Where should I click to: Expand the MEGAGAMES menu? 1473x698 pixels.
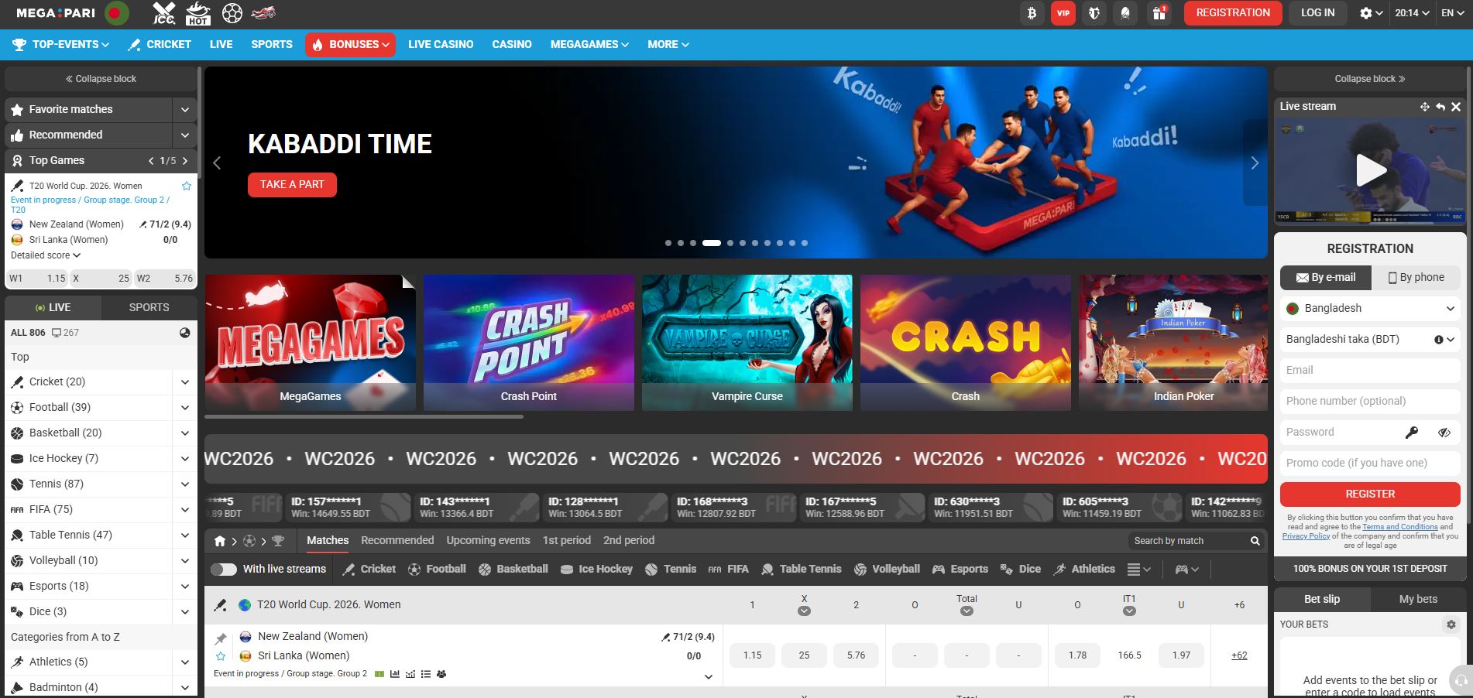589,44
